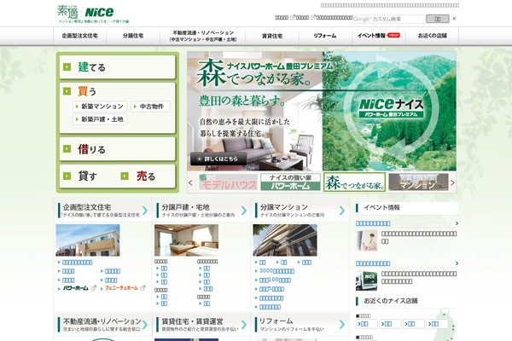Expand 分譲戸建・宅地 section via chevron
The width and height of the screenshot is (512, 341).
243,211
